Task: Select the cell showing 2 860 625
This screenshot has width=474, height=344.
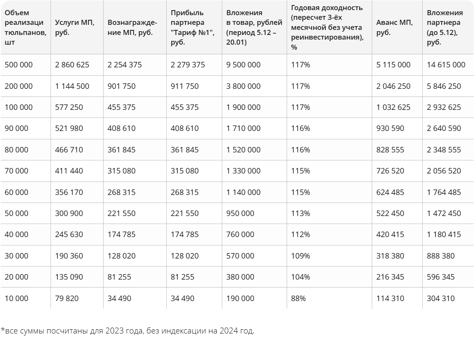Action: point(72,65)
